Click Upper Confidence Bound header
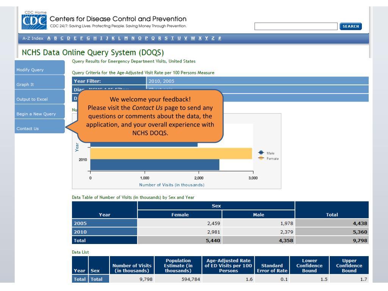The height and width of the screenshot is (291, 388). coord(349,265)
